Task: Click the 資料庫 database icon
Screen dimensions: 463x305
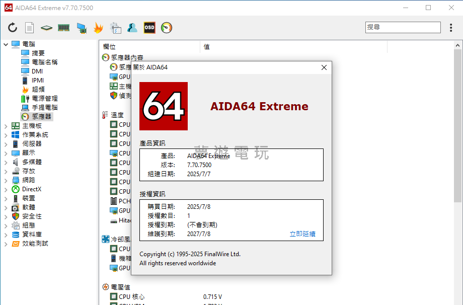Action: [x=16, y=235]
